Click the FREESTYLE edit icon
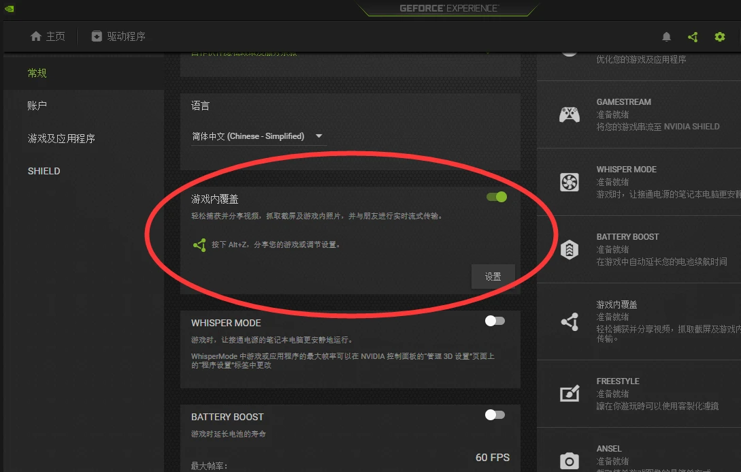Image resolution: width=741 pixels, height=472 pixels. 570,394
